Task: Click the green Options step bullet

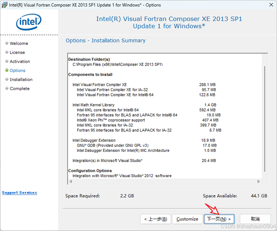Action: pyautogui.click(x=7, y=70)
